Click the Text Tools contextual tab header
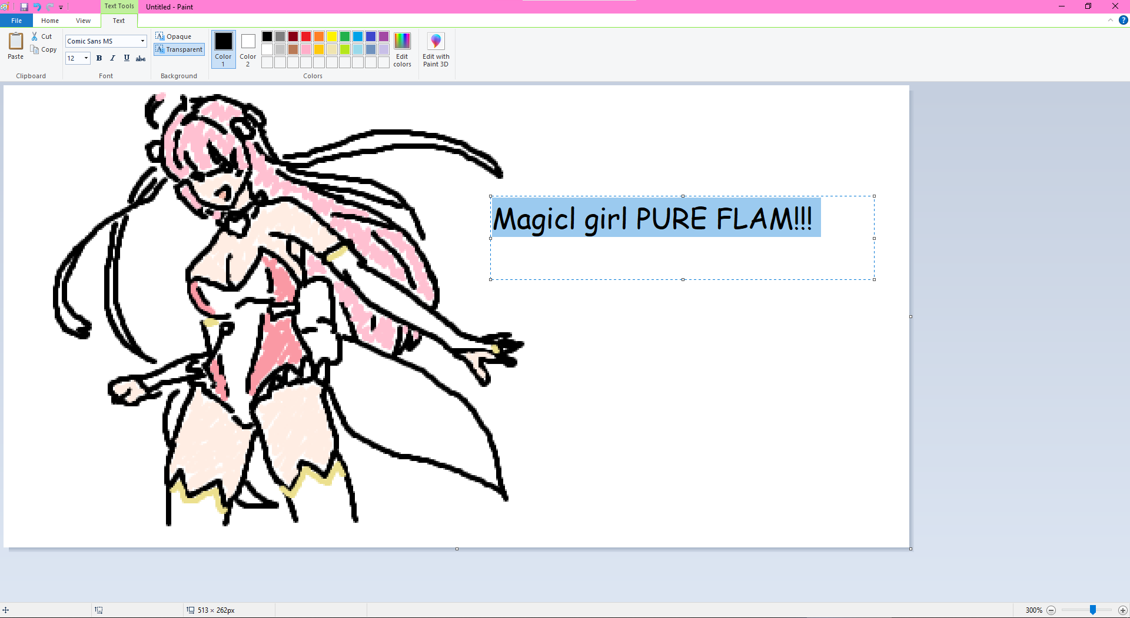The image size is (1130, 618). [x=119, y=6]
